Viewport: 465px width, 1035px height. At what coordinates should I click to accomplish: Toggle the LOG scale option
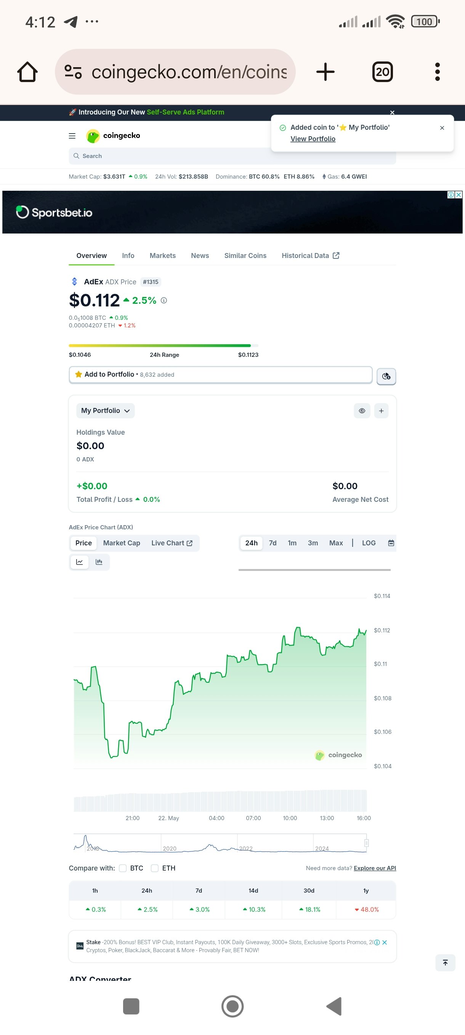click(x=369, y=543)
